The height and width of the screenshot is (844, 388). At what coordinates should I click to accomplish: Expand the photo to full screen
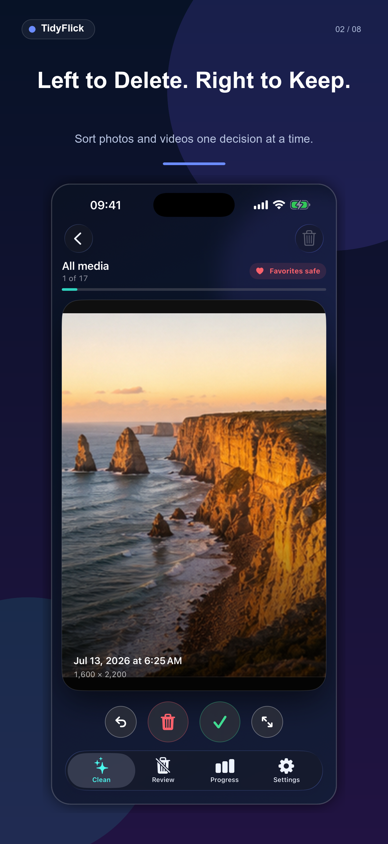[267, 722]
